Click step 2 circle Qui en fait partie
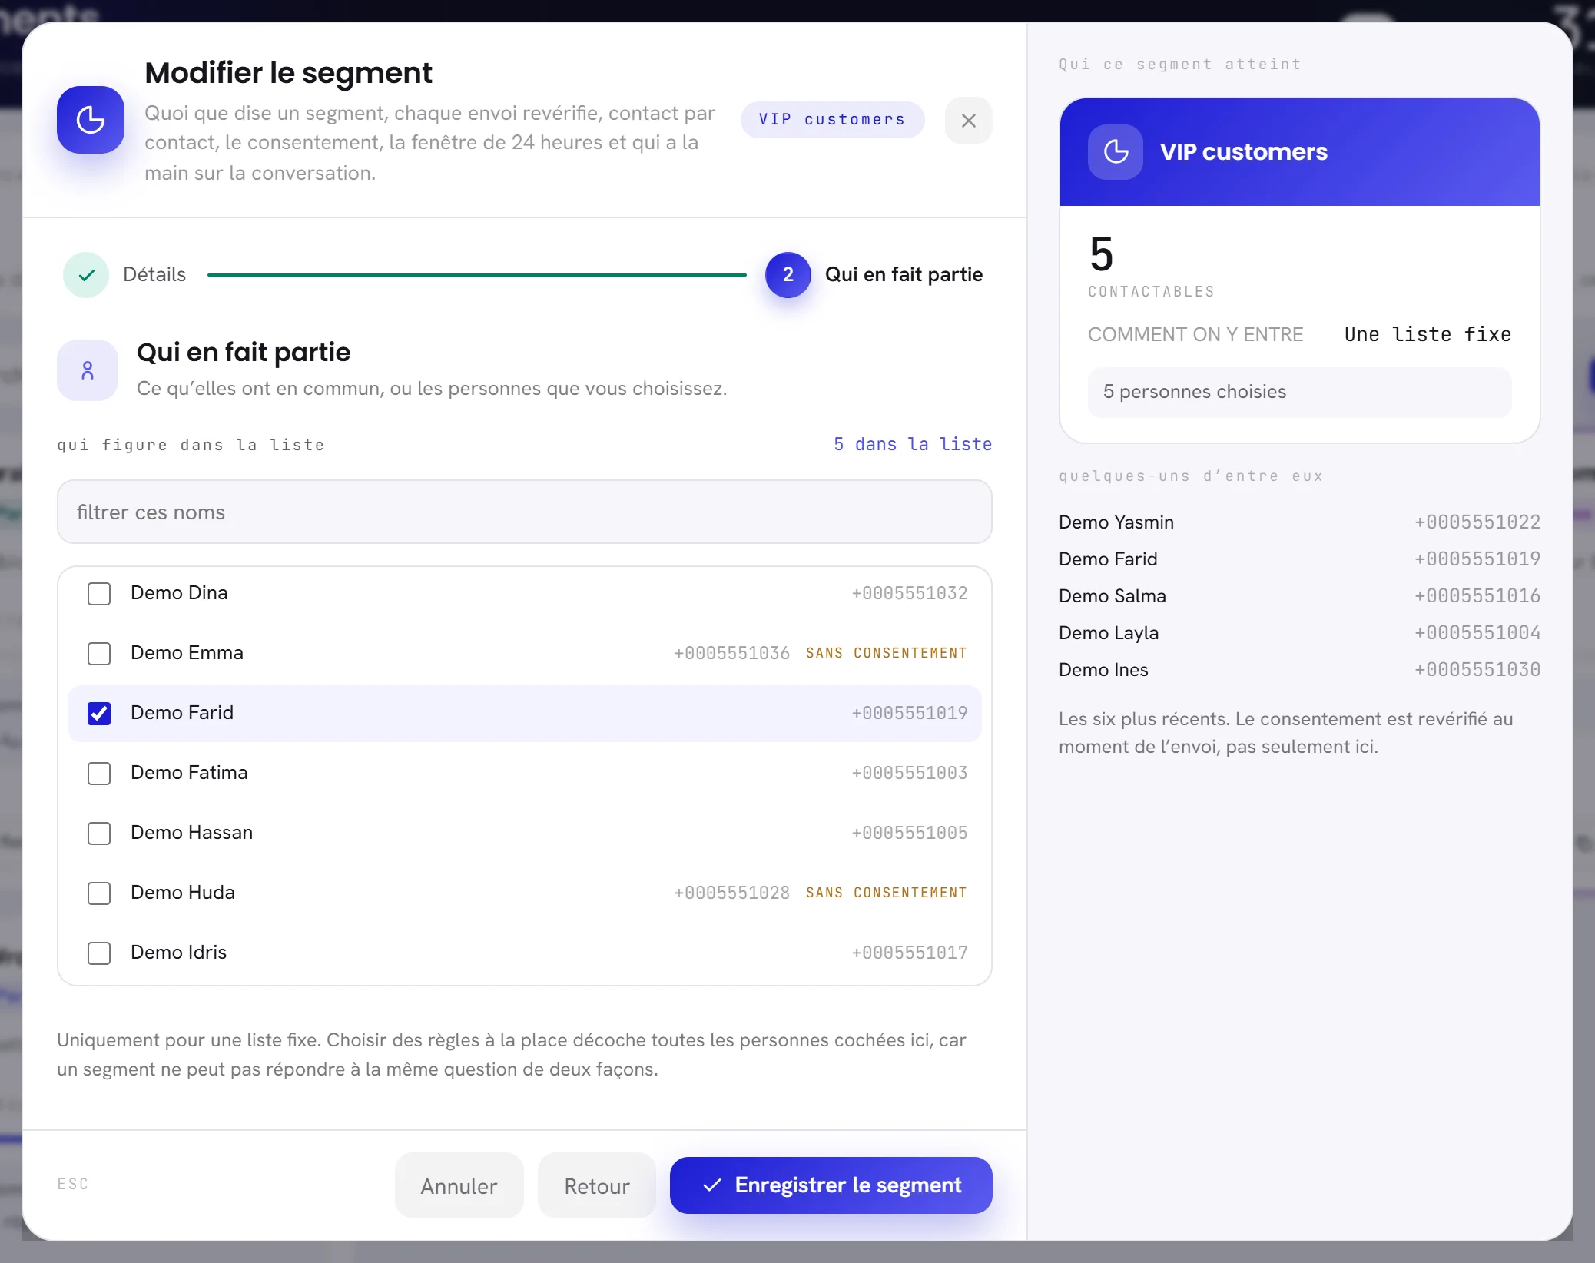 pyautogui.click(x=788, y=275)
